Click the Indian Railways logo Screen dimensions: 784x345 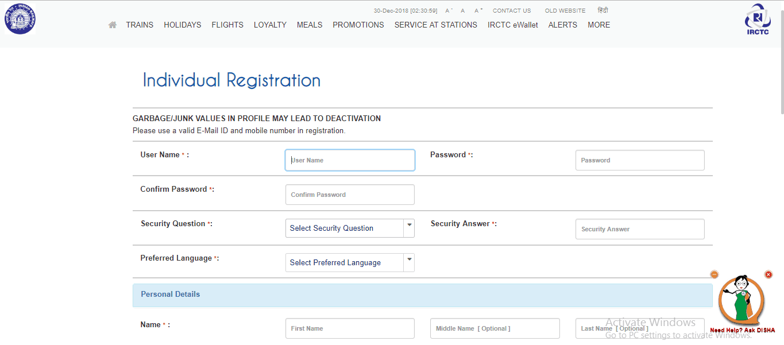click(x=20, y=18)
